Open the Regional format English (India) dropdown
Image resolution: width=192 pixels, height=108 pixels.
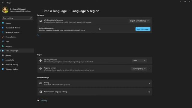[139, 69]
